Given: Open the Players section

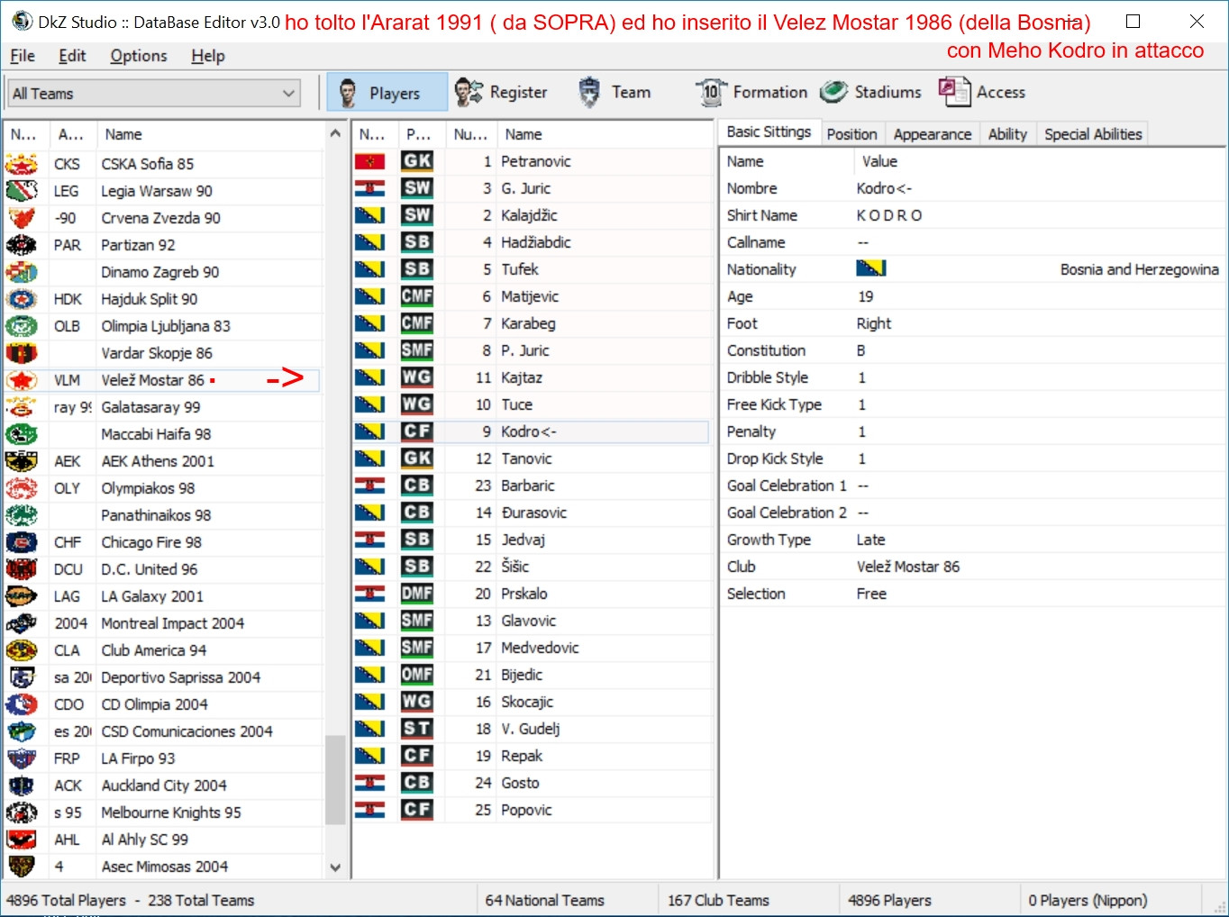Looking at the screenshot, I should click(x=387, y=92).
